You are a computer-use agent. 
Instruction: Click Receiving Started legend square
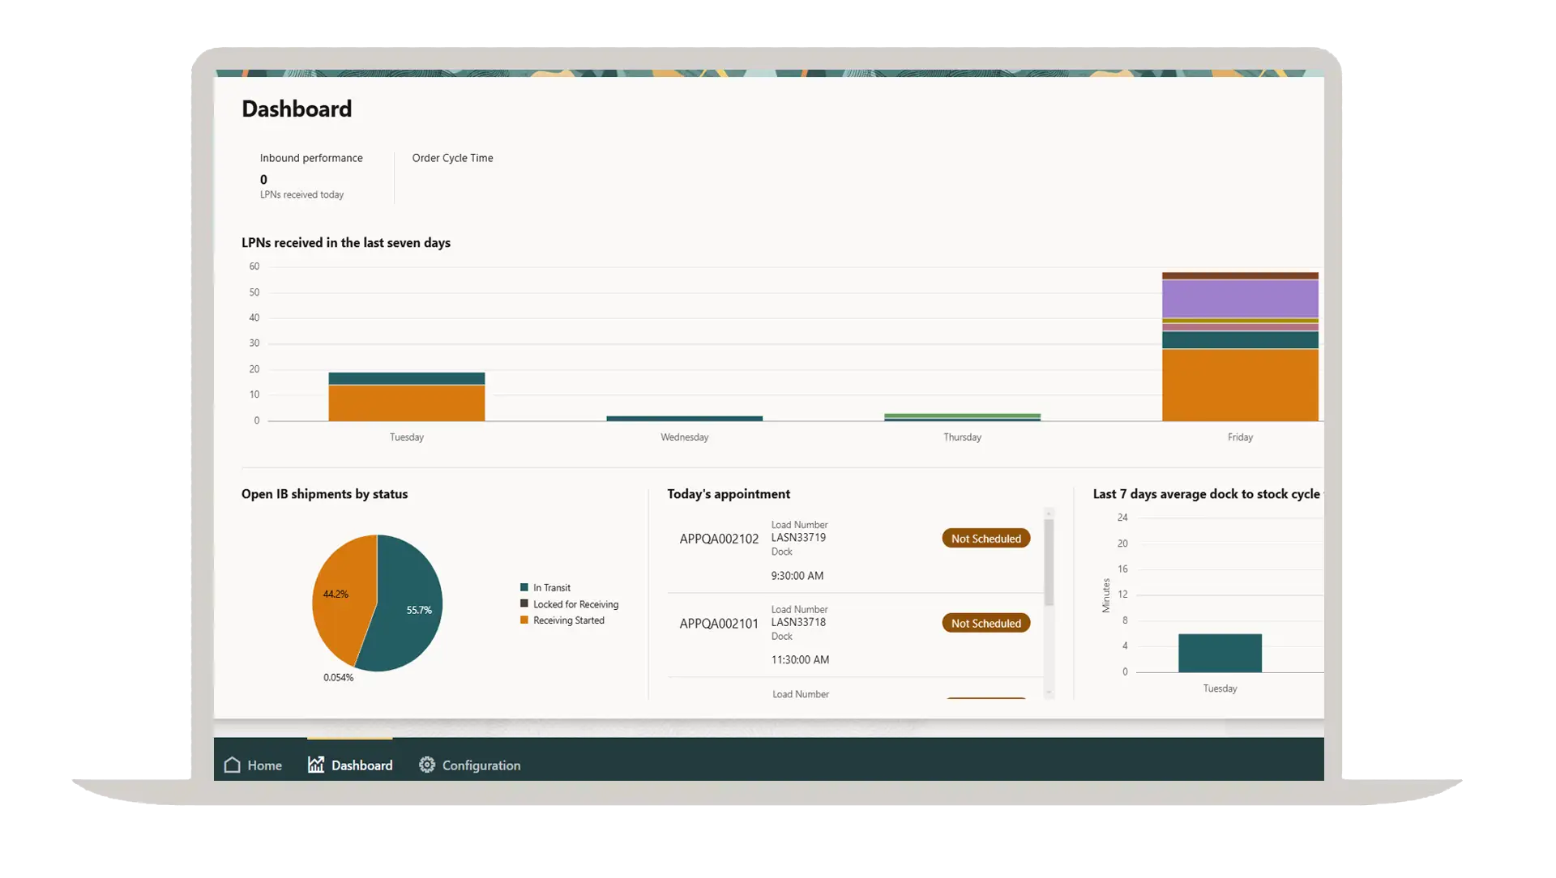tap(524, 620)
